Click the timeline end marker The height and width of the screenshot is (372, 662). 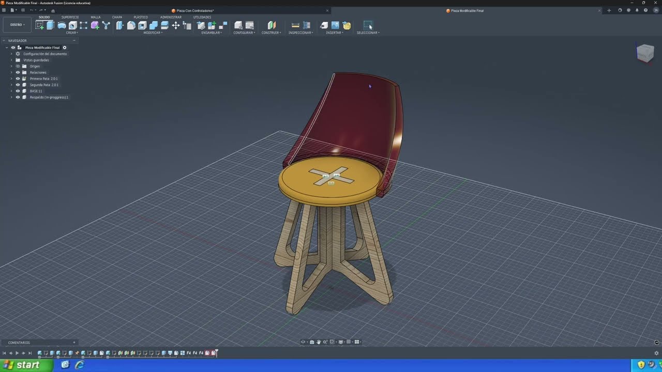[x=217, y=353]
